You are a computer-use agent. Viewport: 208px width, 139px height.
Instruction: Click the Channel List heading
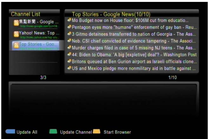(25, 14)
